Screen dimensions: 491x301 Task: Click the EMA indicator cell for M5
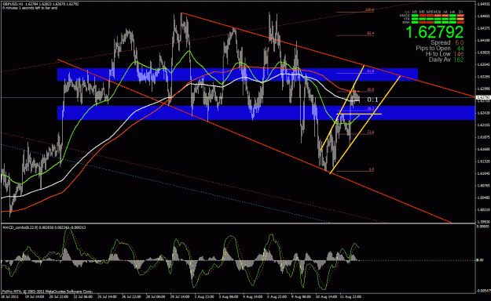pos(423,22)
